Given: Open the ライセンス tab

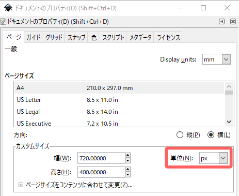Looking at the screenshot, I should (x=168, y=37).
